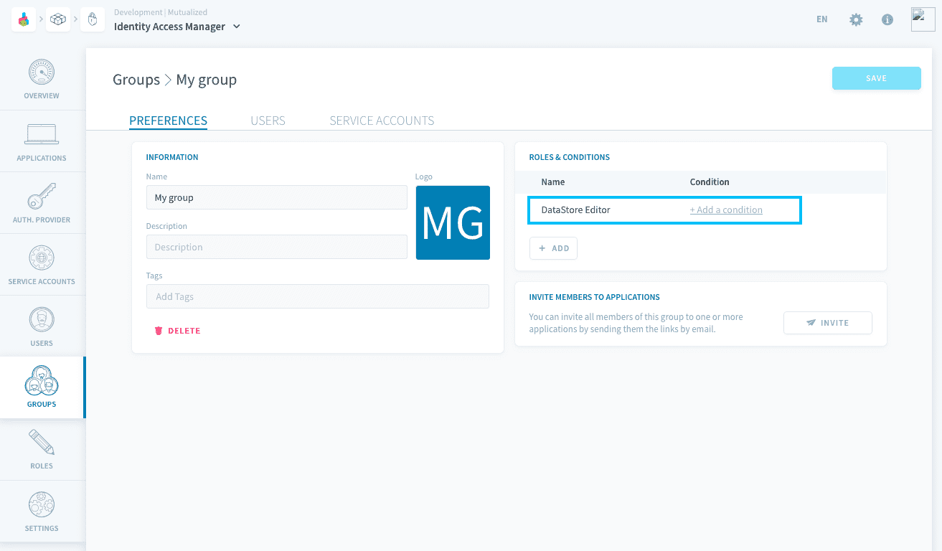
Task: Click the platform logo icon at top-left
Action: (24, 20)
